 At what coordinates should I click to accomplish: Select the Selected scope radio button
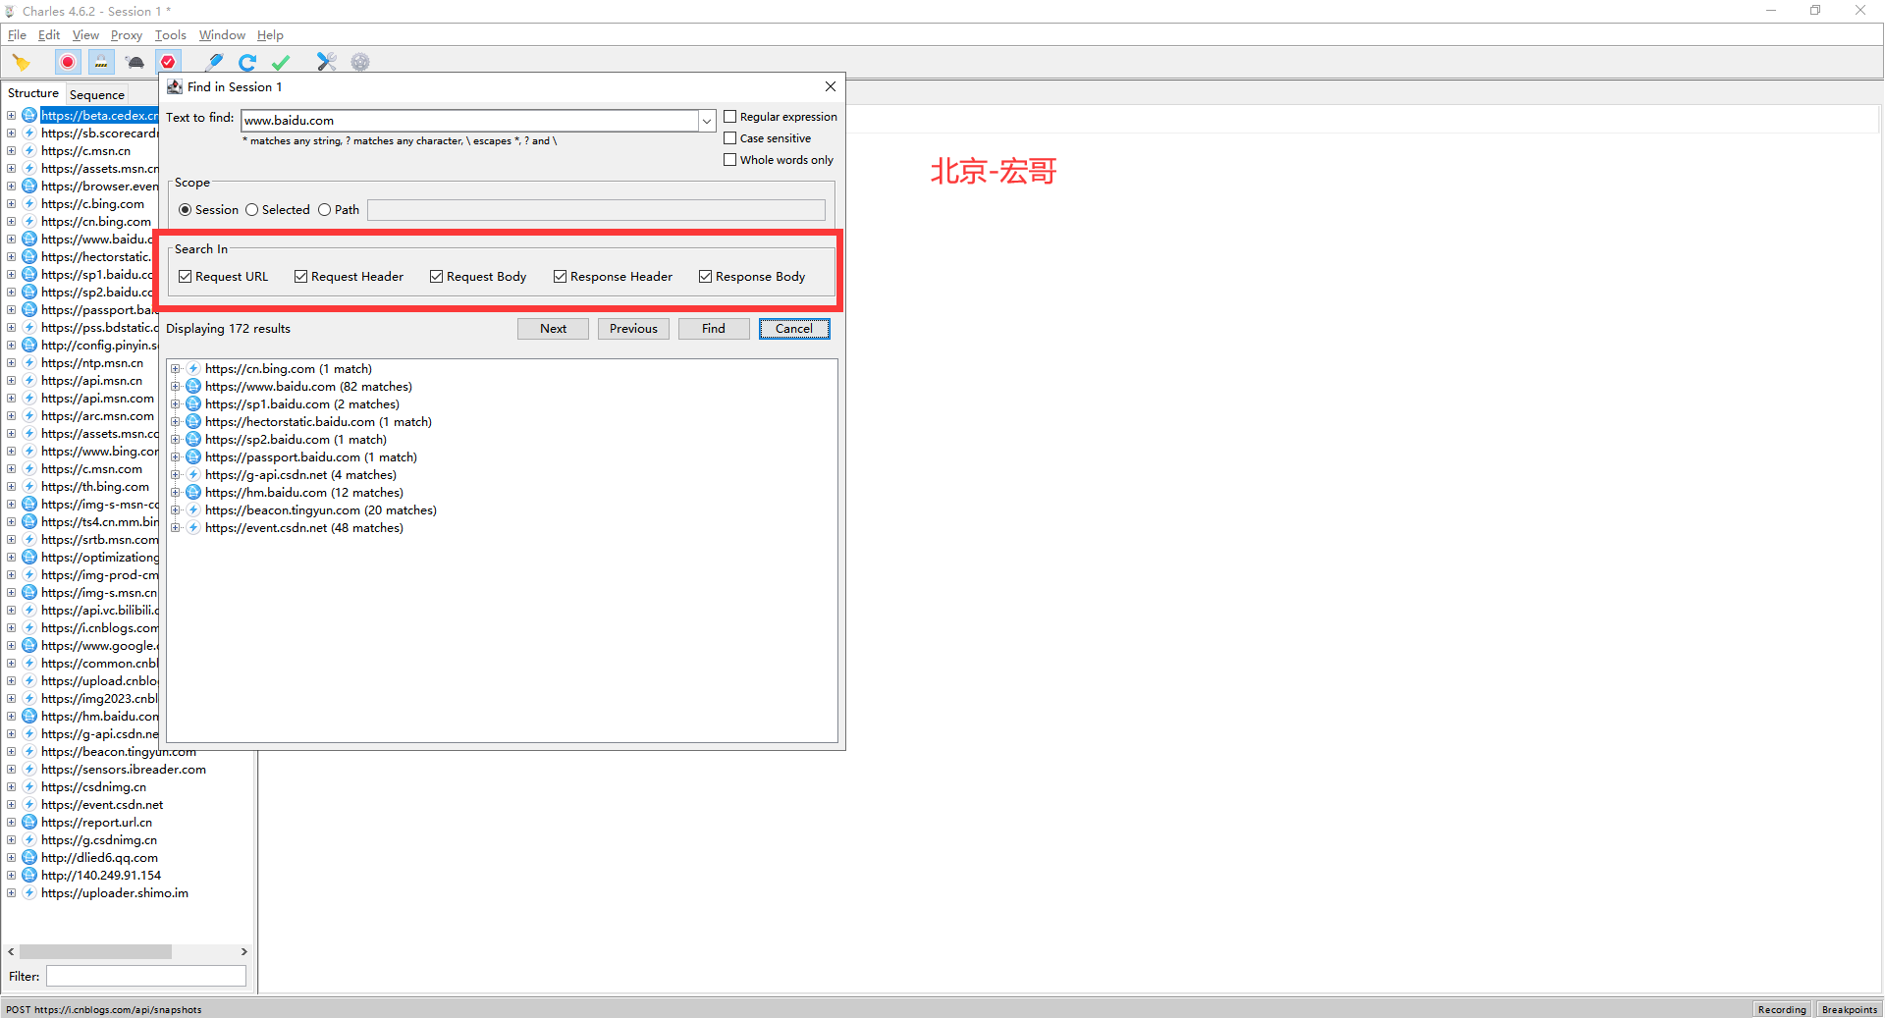(252, 210)
